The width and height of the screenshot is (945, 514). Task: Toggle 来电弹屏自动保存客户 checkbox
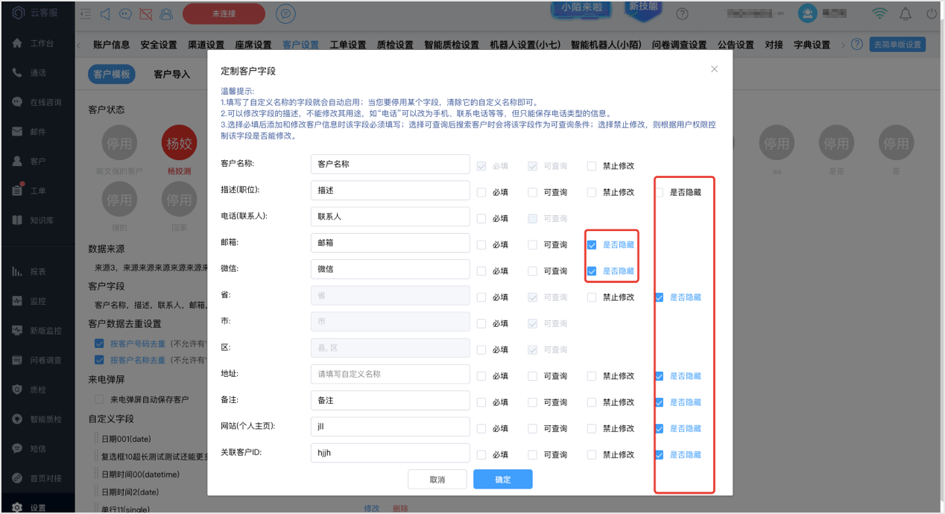pyautogui.click(x=99, y=400)
